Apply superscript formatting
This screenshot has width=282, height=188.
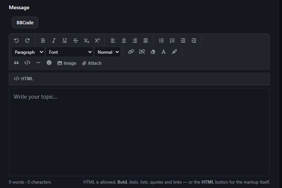(x=97, y=41)
